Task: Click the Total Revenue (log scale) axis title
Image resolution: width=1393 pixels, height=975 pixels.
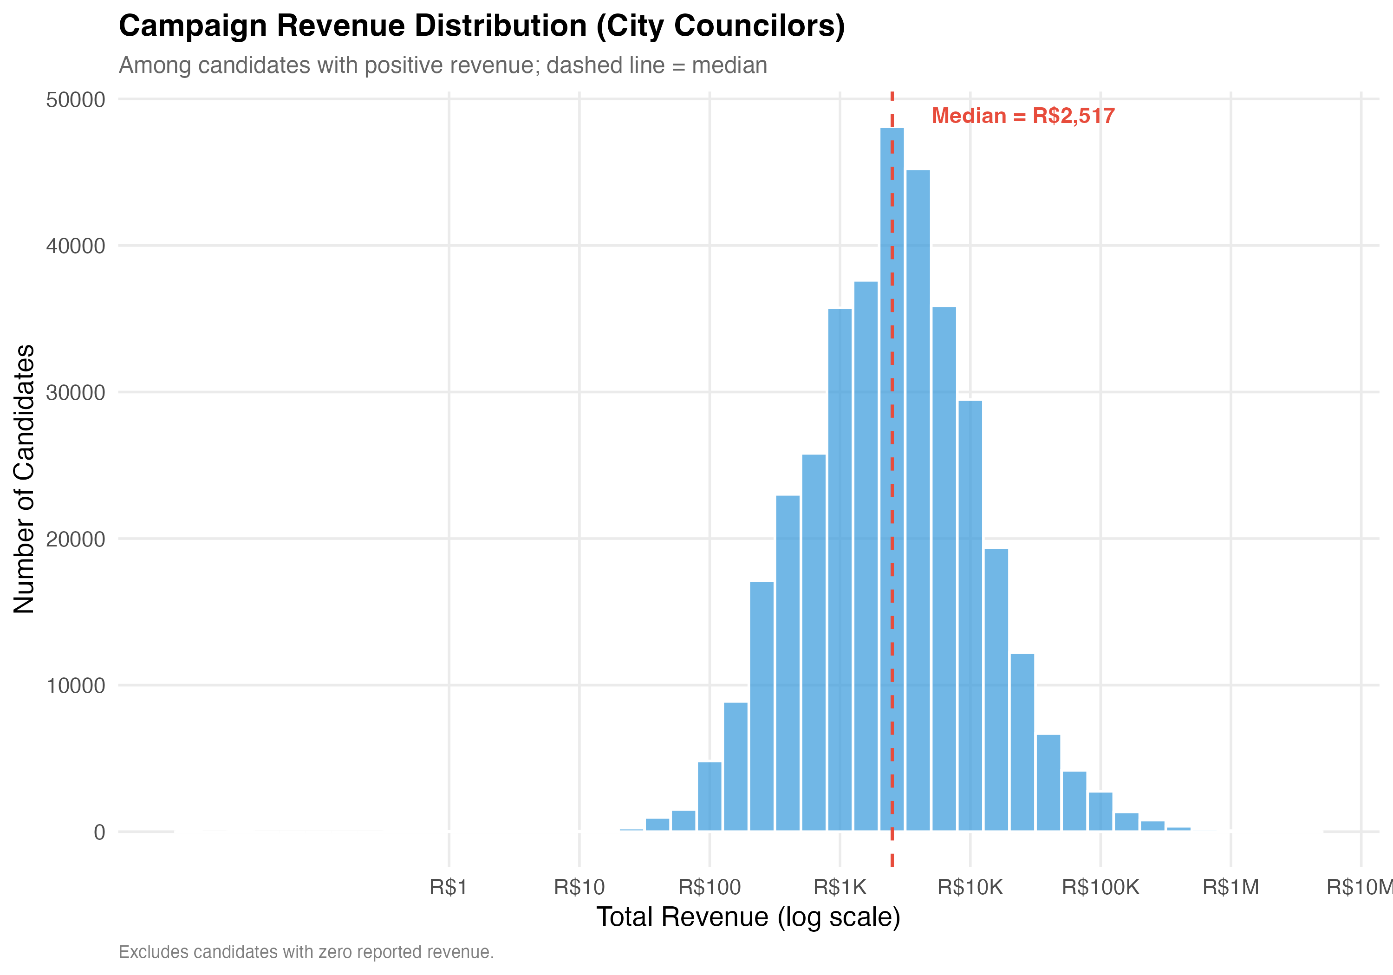Action: [748, 917]
